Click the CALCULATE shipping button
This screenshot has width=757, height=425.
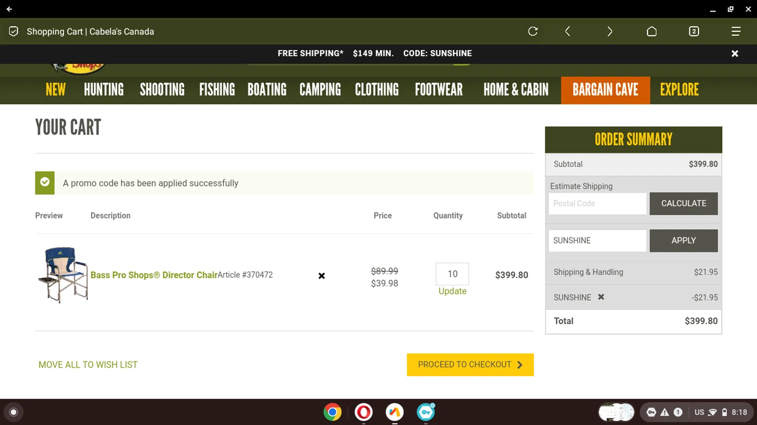[683, 203]
